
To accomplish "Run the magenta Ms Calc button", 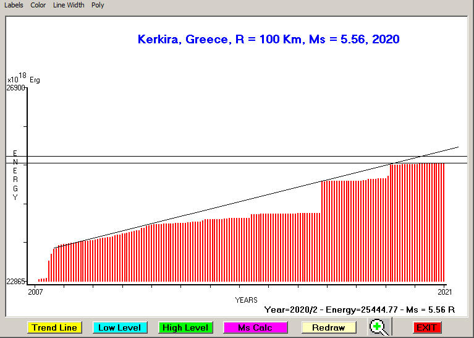I will click(255, 327).
